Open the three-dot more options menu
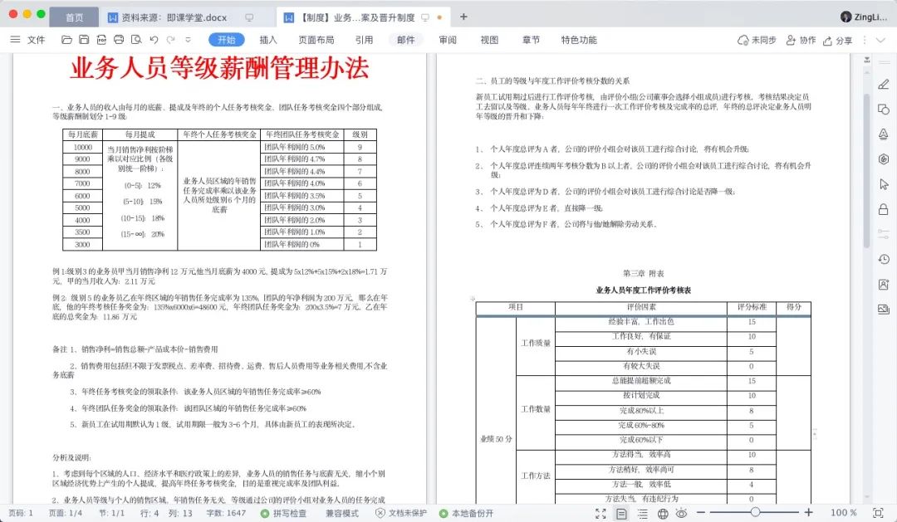 point(865,40)
